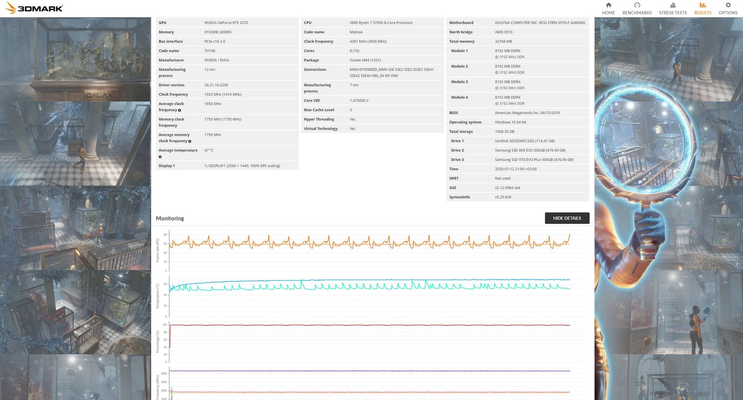Click the purple frequency graph line
The height and width of the screenshot is (400, 743).
(369, 371)
